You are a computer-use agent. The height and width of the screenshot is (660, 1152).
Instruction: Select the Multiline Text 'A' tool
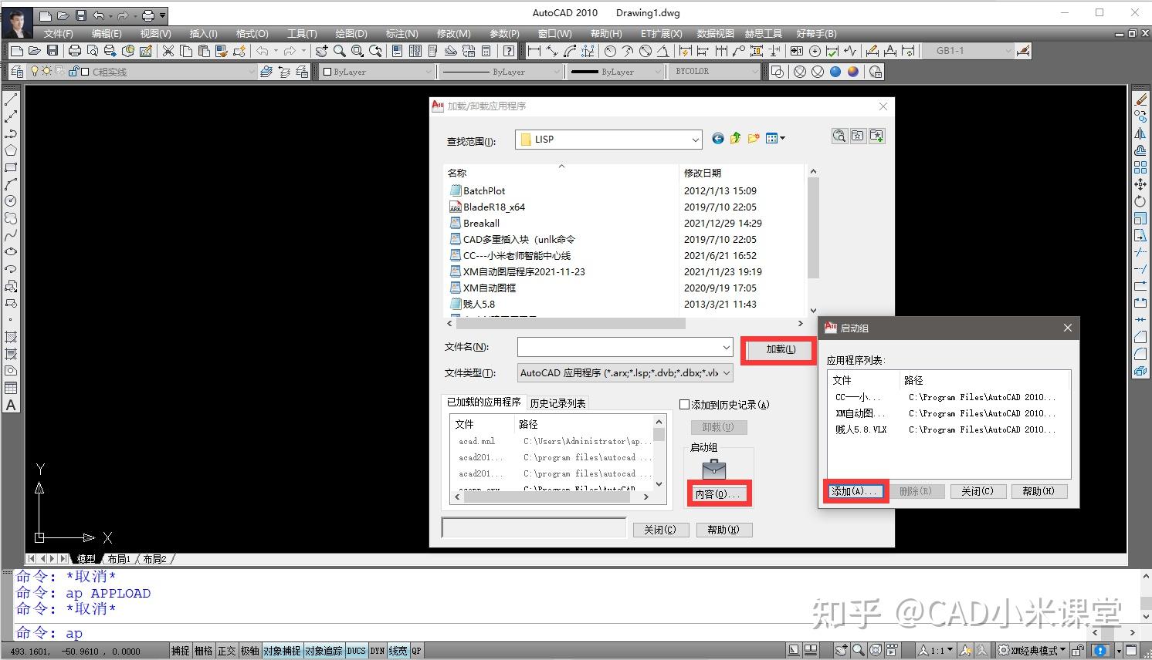click(x=11, y=405)
